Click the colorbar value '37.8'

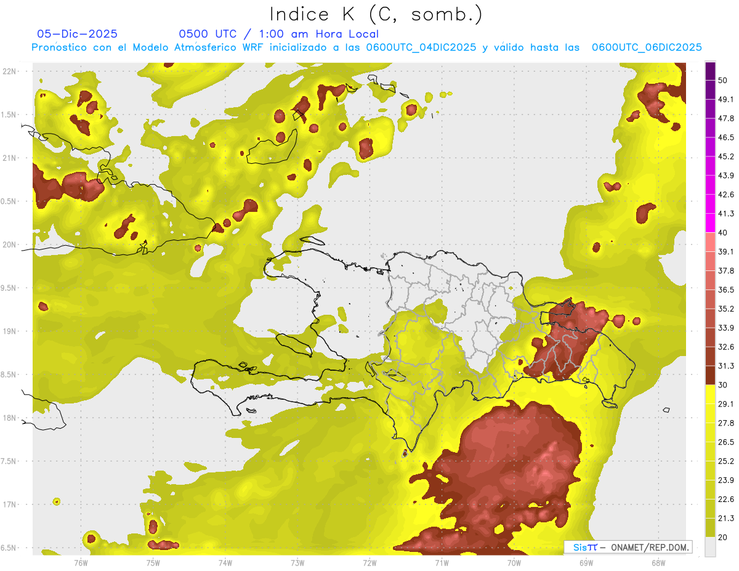pyautogui.click(x=726, y=271)
